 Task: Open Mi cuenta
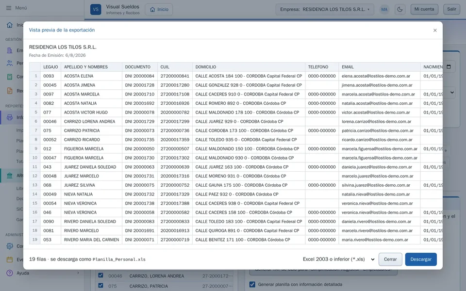[424, 9]
